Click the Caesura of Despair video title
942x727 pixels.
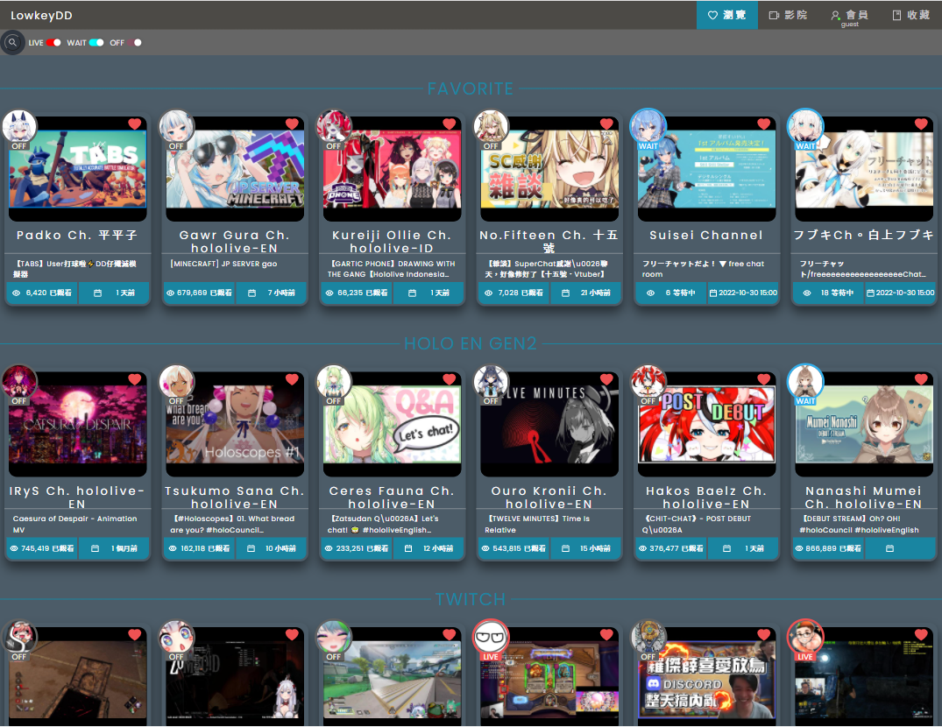tap(74, 524)
